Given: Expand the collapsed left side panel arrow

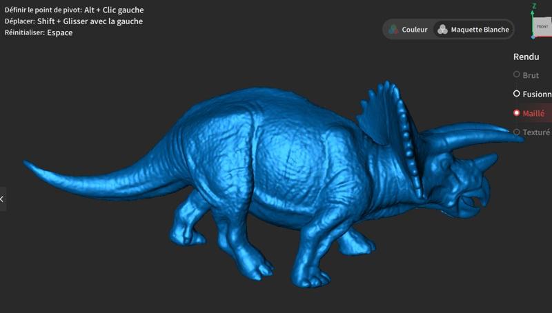Looking at the screenshot, I should point(2,199).
